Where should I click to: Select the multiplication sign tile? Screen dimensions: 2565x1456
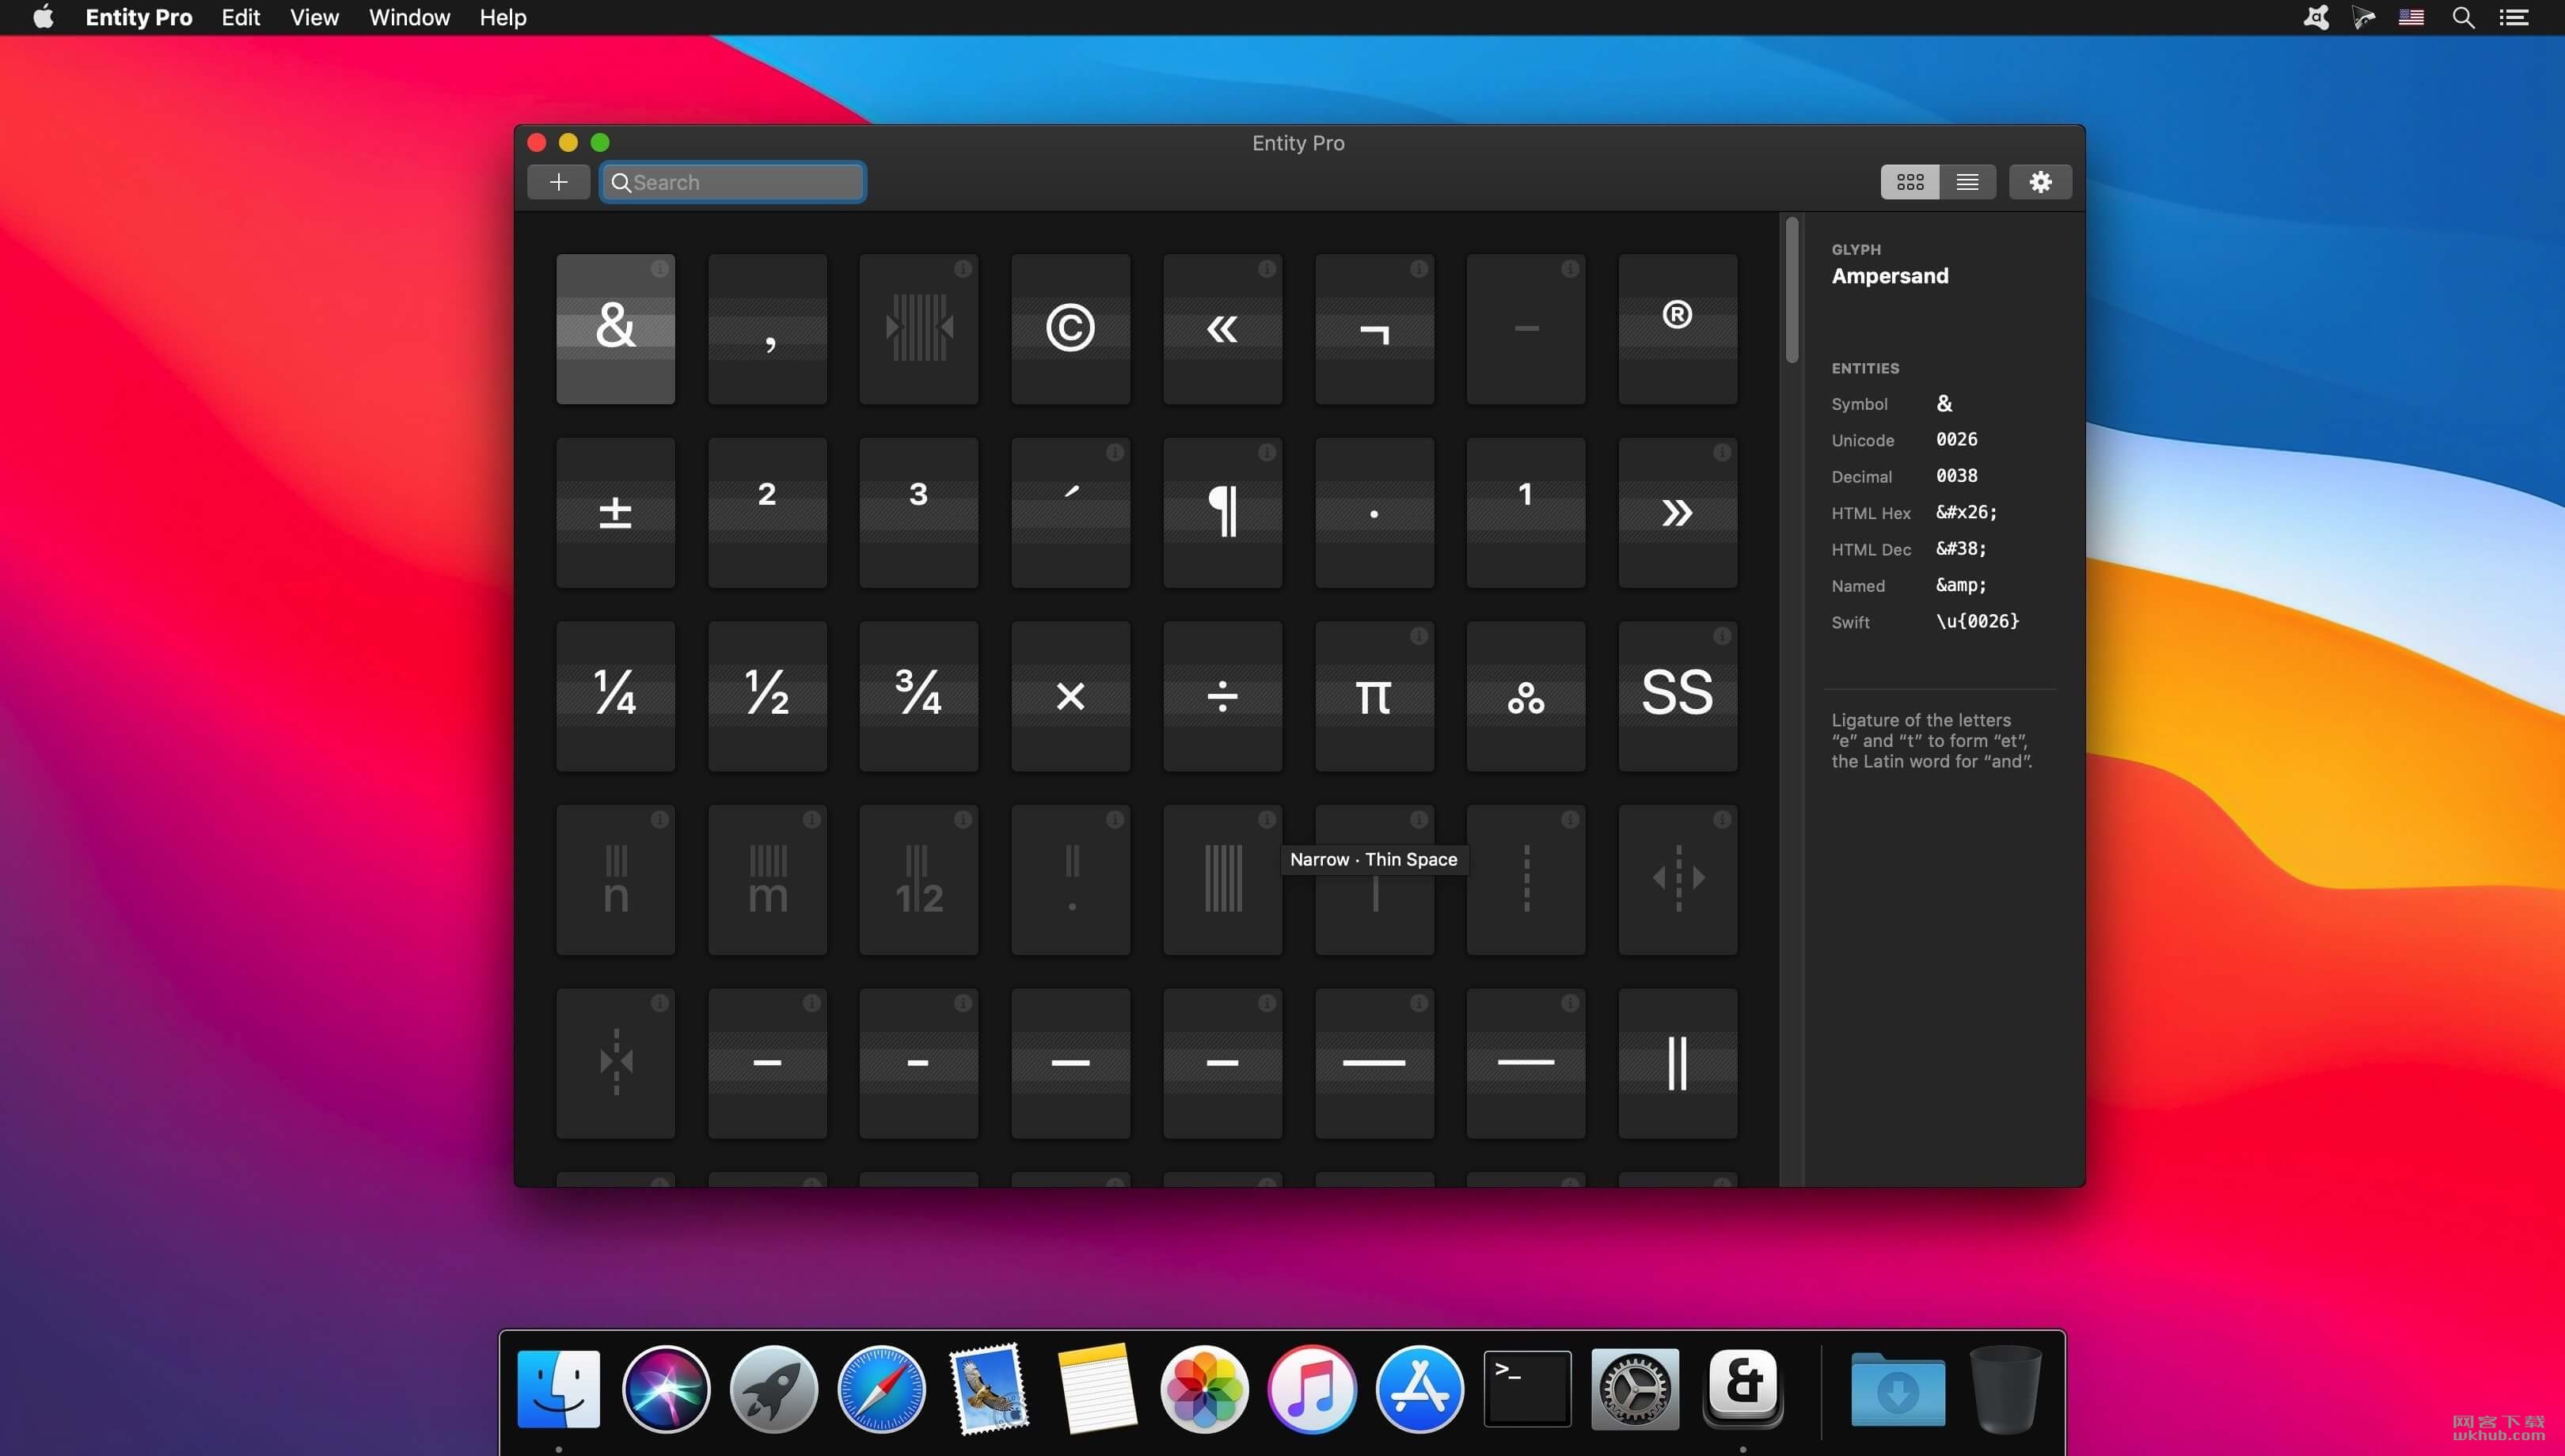point(1070,696)
